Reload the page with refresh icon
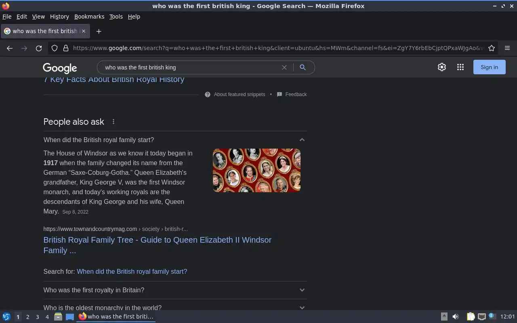Screen dimensions: 517x323 tap(39, 48)
